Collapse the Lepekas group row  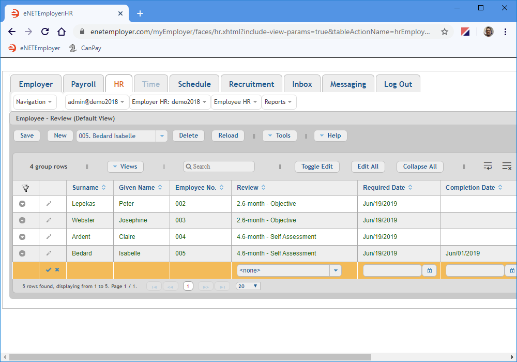click(x=22, y=204)
